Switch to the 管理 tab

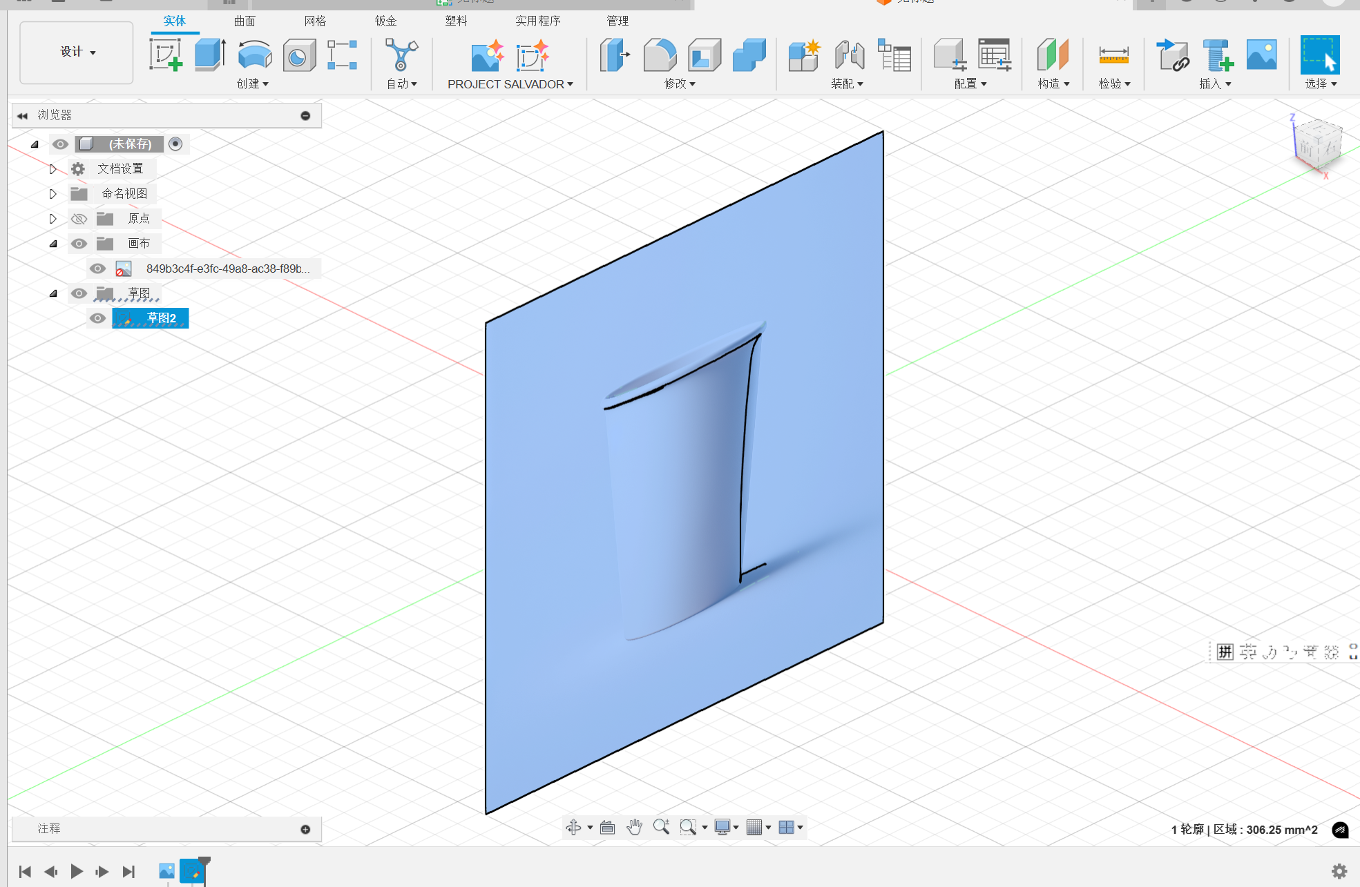click(617, 21)
